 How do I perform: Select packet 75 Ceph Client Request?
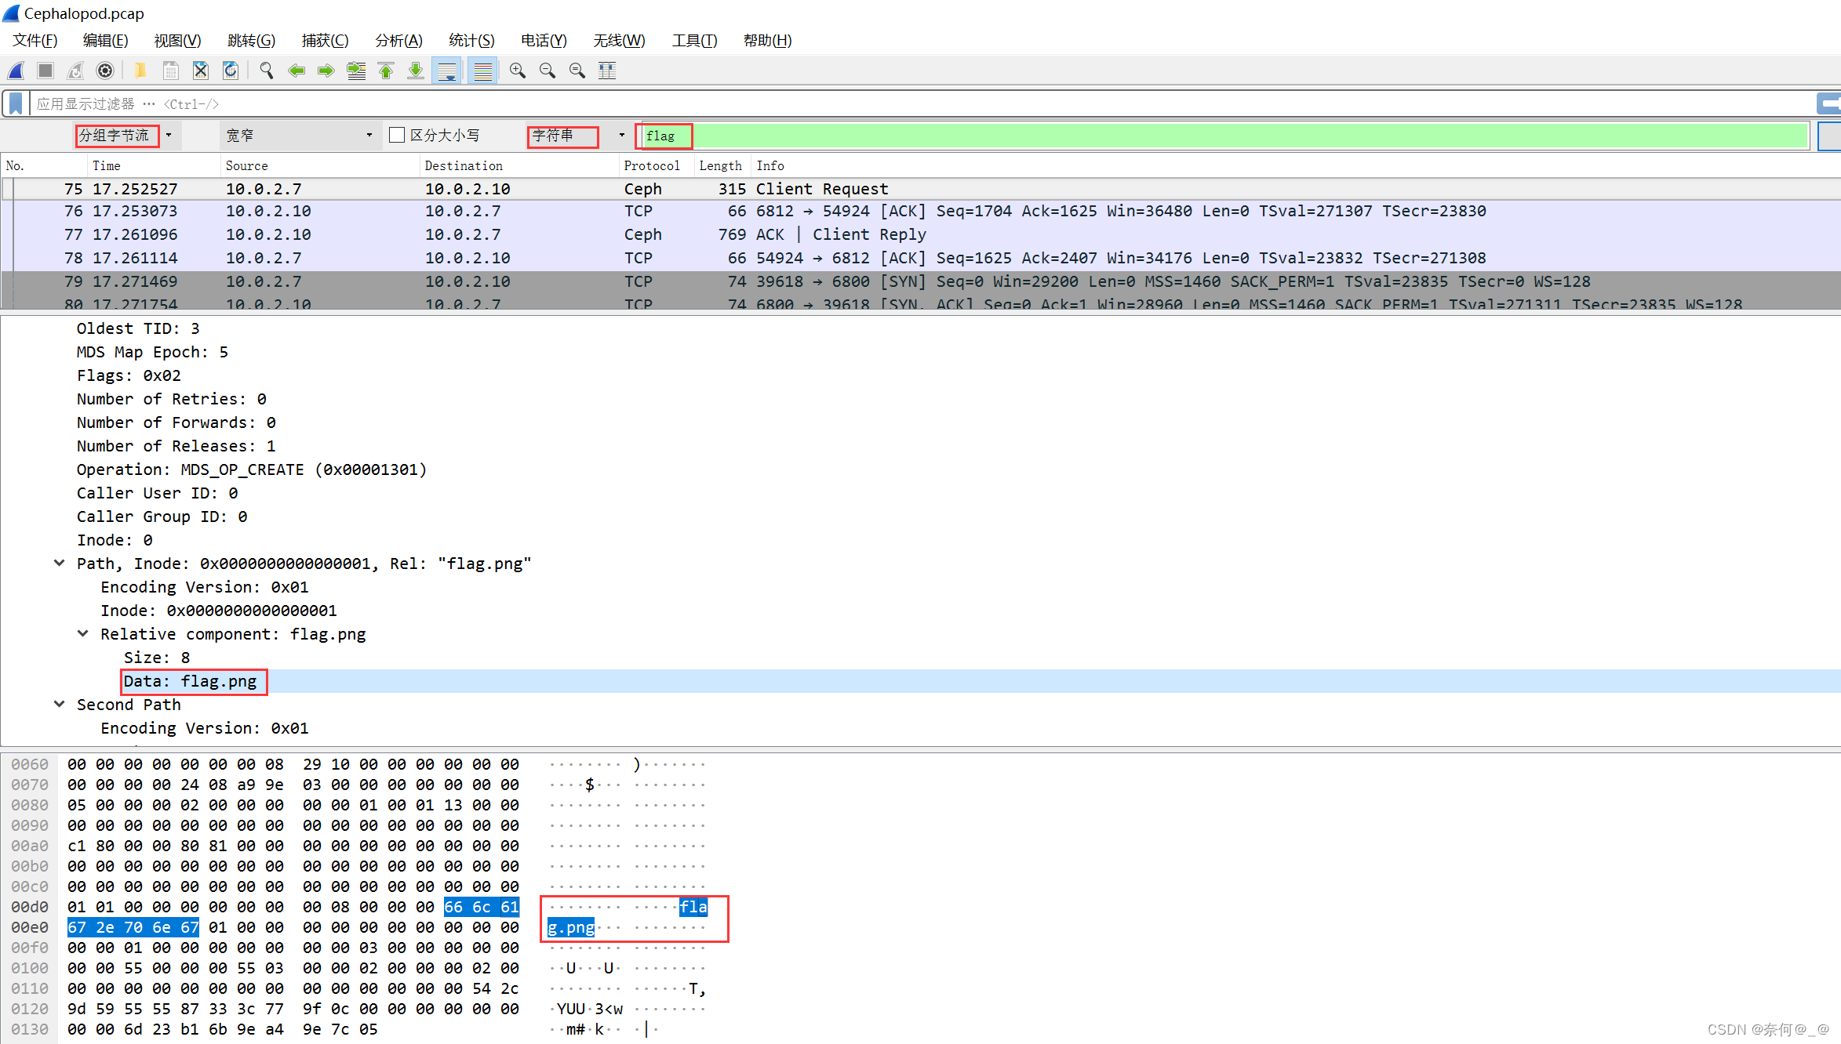tap(921, 189)
